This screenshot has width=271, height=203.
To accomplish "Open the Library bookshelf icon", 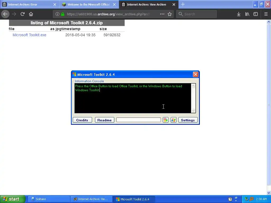I will (247, 14).
